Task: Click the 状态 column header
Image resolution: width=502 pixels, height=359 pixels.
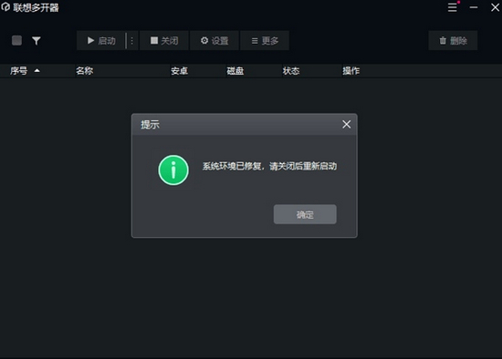Action: point(291,71)
